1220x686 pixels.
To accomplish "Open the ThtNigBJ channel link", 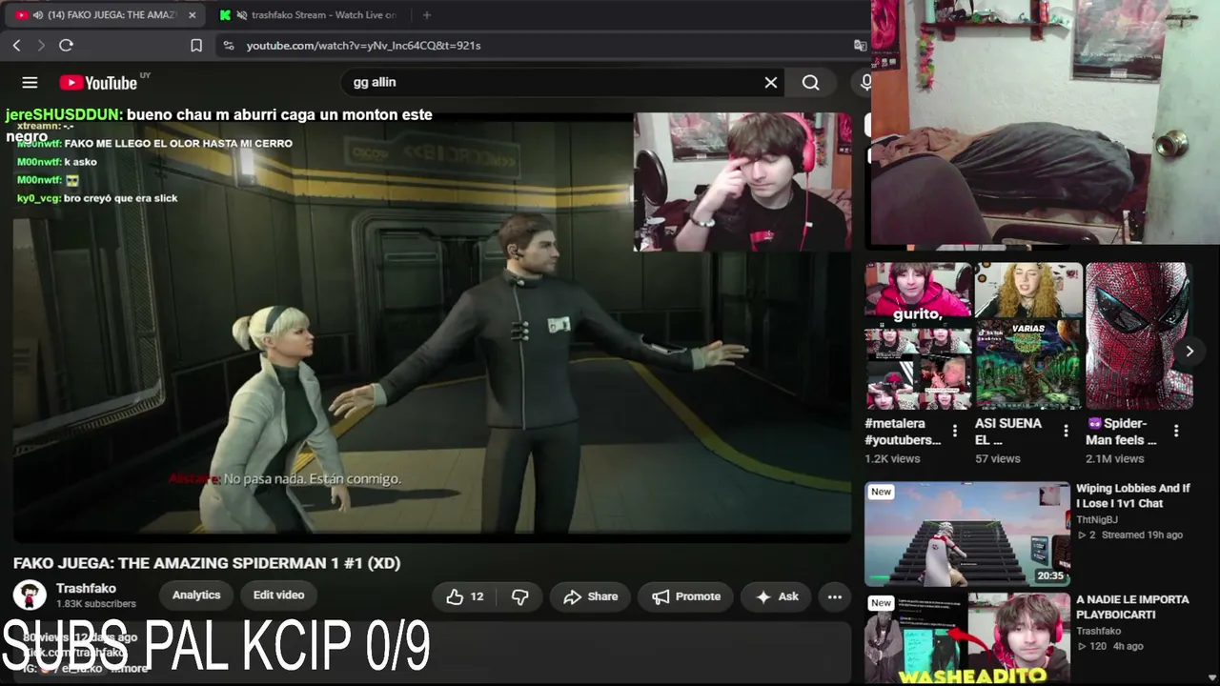I will 1097,520.
